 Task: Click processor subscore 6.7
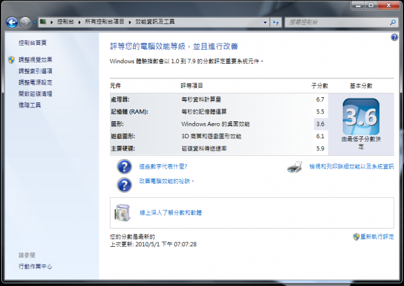click(x=320, y=100)
